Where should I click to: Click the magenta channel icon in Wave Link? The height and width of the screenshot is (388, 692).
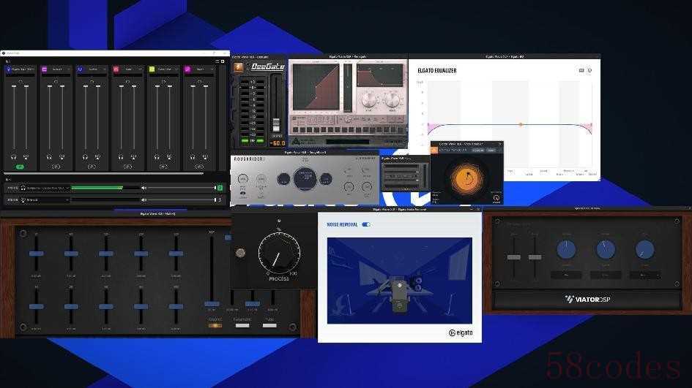tap(187, 69)
